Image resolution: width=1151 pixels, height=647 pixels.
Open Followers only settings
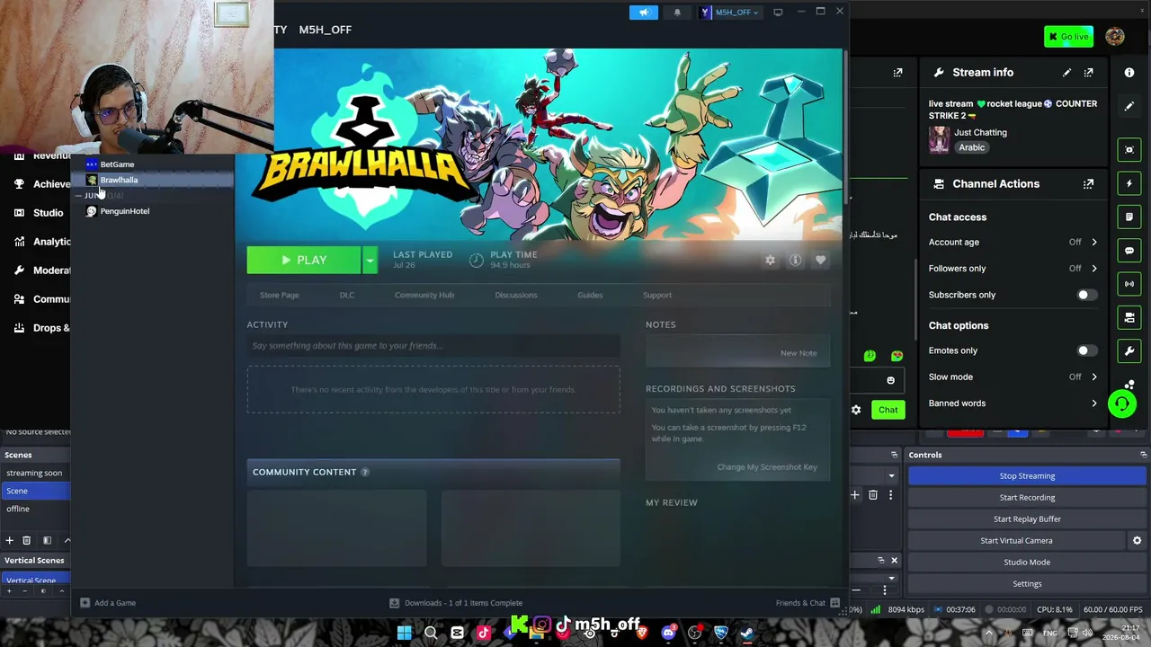[x=1013, y=268]
